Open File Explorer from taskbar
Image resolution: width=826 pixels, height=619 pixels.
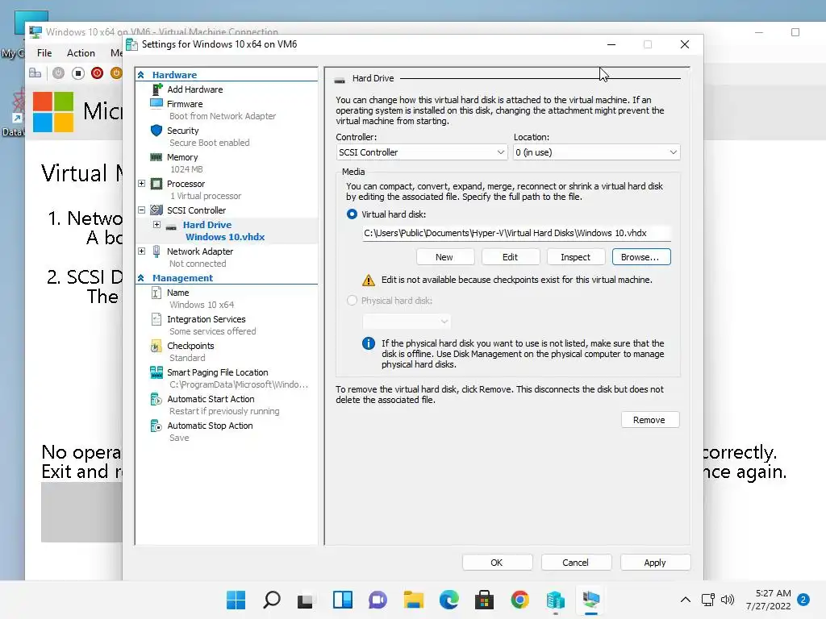point(414,600)
